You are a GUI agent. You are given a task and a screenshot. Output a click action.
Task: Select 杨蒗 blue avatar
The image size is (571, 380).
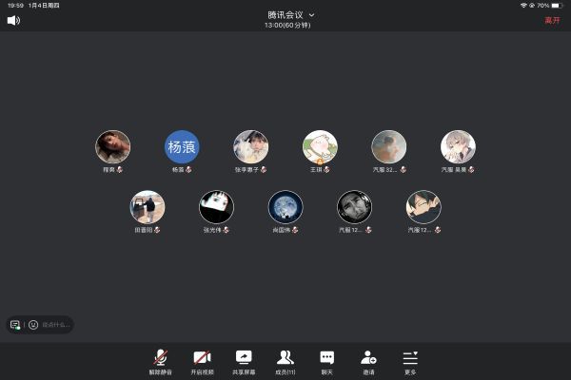(182, 147)
